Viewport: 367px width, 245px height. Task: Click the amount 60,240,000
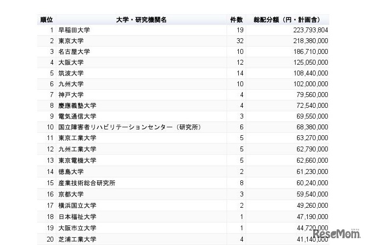(312, 183)
